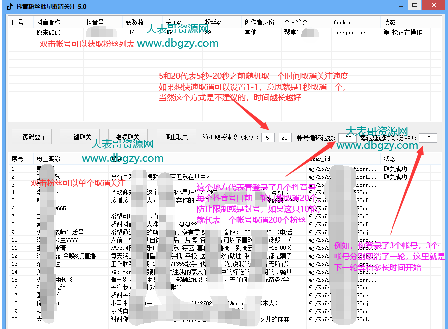Sort accounts by 抖音昵称 column header

click(x=49, y=22)
